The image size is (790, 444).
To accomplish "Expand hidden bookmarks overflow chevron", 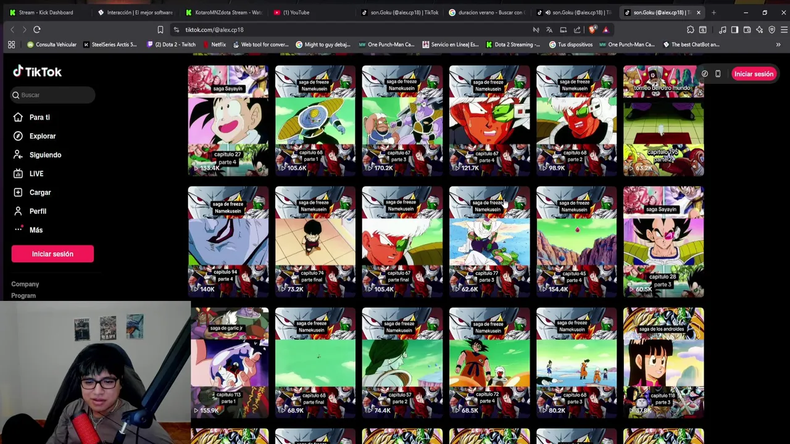I will coord(778,44).
